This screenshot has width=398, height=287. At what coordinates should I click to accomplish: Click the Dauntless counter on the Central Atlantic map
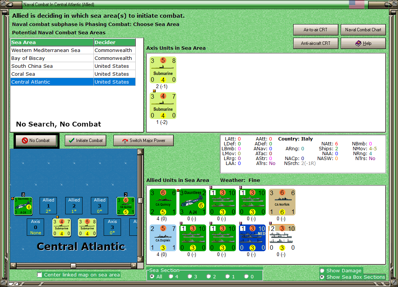tap(23, 206)
